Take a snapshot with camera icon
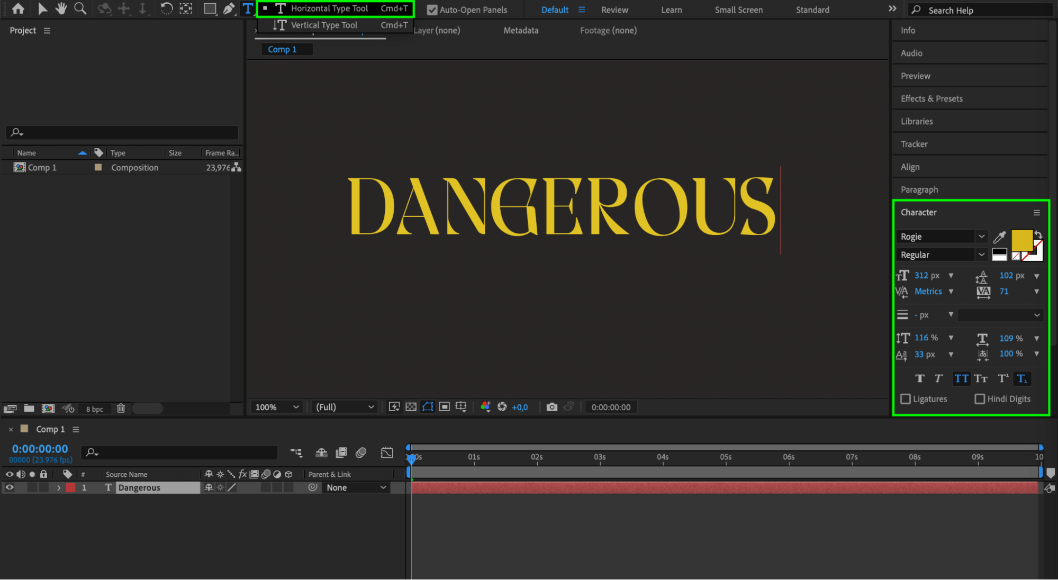The height and width of the screenshot is (580, 1058). click(552, 406)
